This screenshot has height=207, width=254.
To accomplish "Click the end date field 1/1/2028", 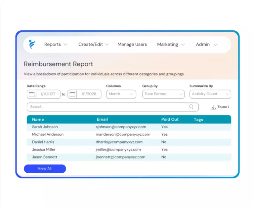I will 89,94.
